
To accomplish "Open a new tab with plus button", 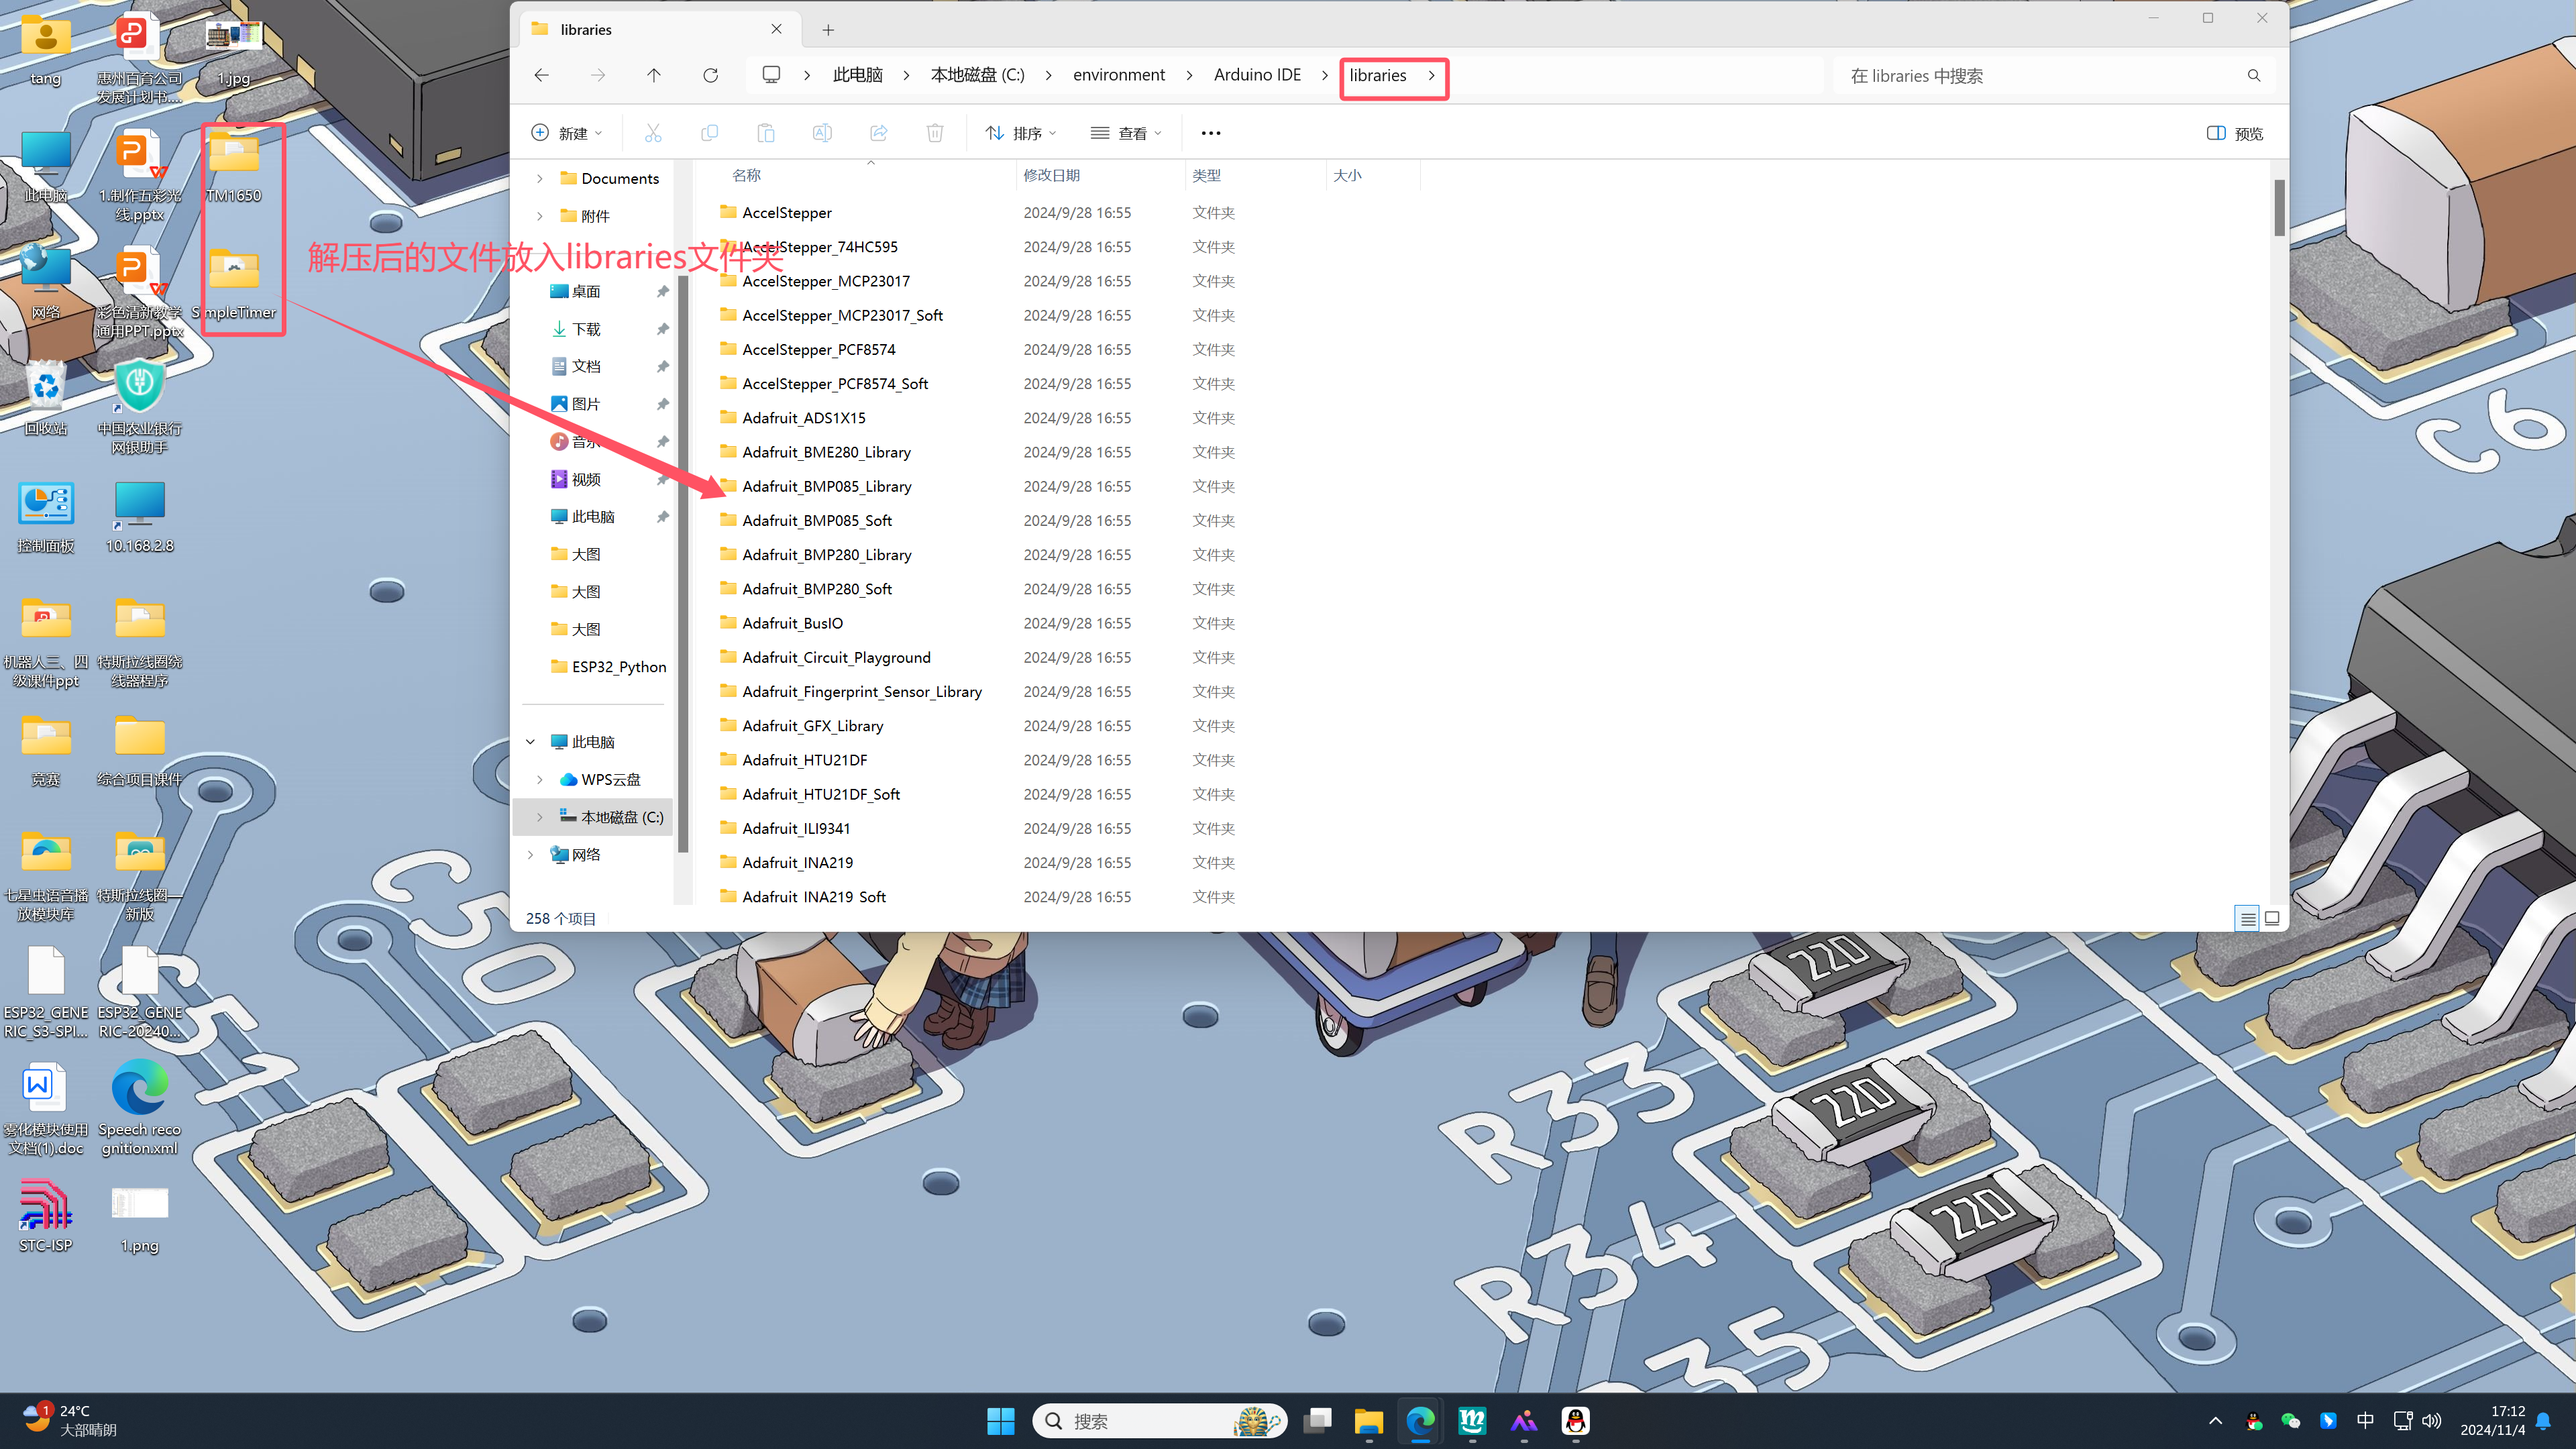I will [828, 30].
